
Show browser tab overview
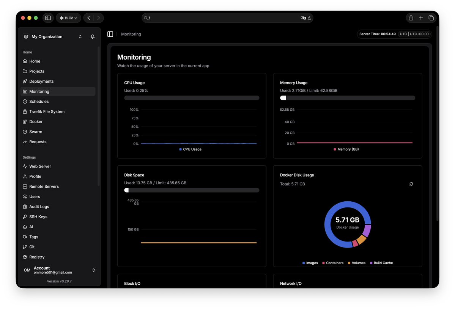point(431,18)
